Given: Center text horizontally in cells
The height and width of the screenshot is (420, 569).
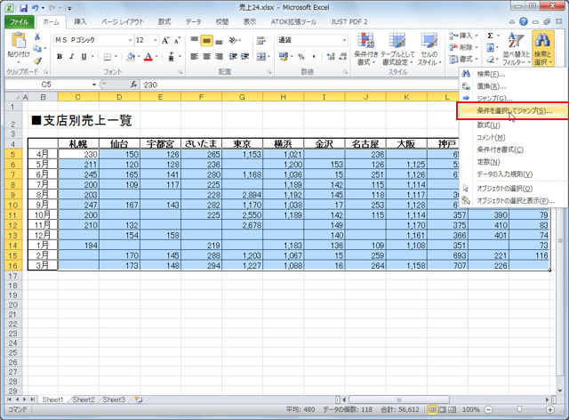Looking at the screenshot, I should [206, 56].
